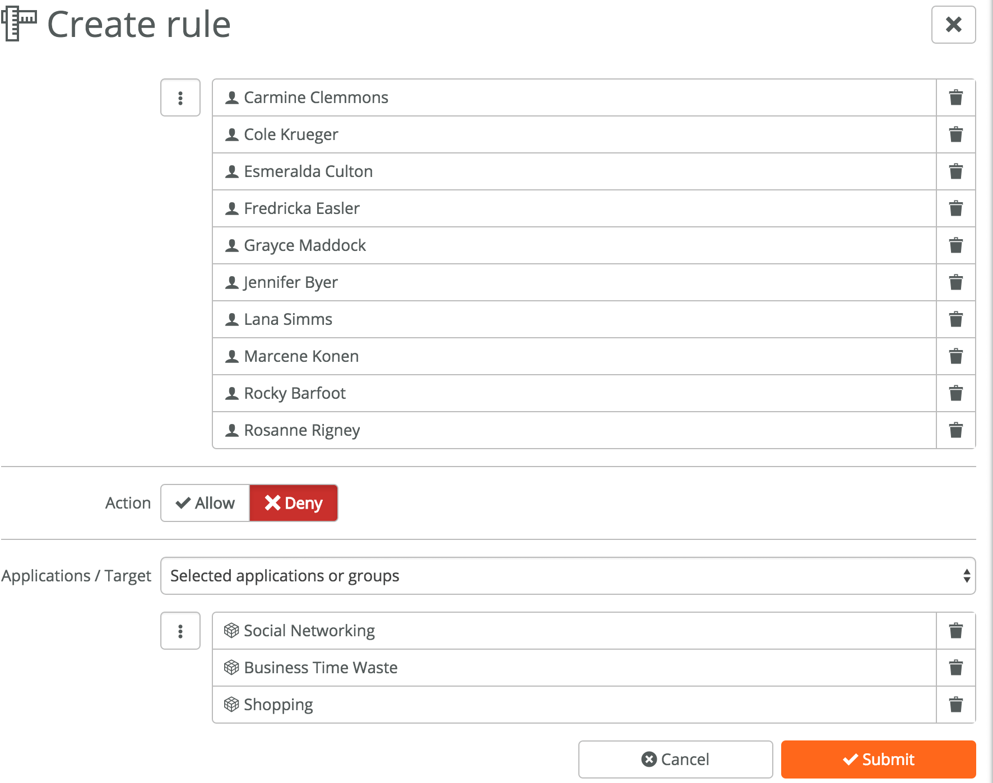
Task: Click the Fredricka Easler entry
Action: [574, 208]
